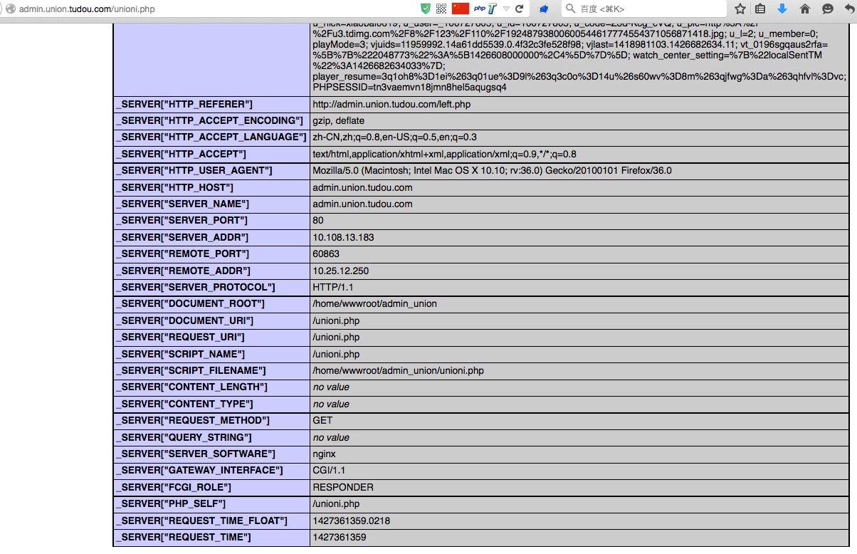Open the URL history dropdown arrow

pos(506,9)
